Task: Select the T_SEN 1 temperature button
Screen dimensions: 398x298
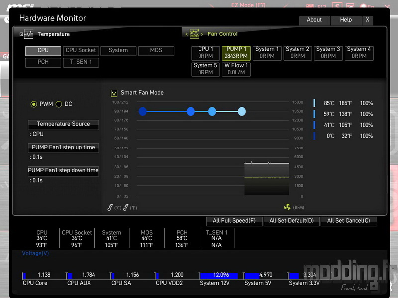Action: (x=81, y=62)
